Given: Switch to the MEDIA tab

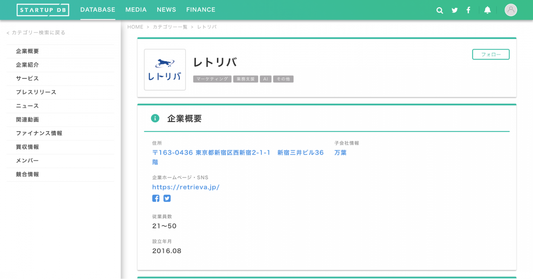Looking at the screenshot, I should point(136,9).
